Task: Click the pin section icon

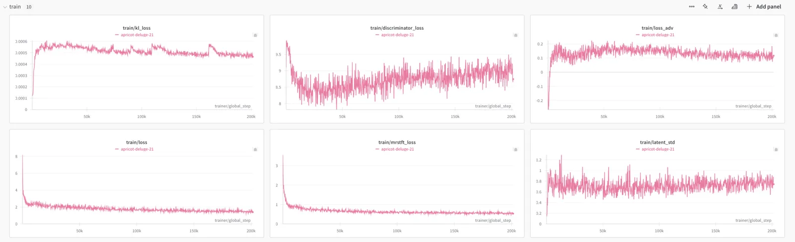Action: [705, 6]
